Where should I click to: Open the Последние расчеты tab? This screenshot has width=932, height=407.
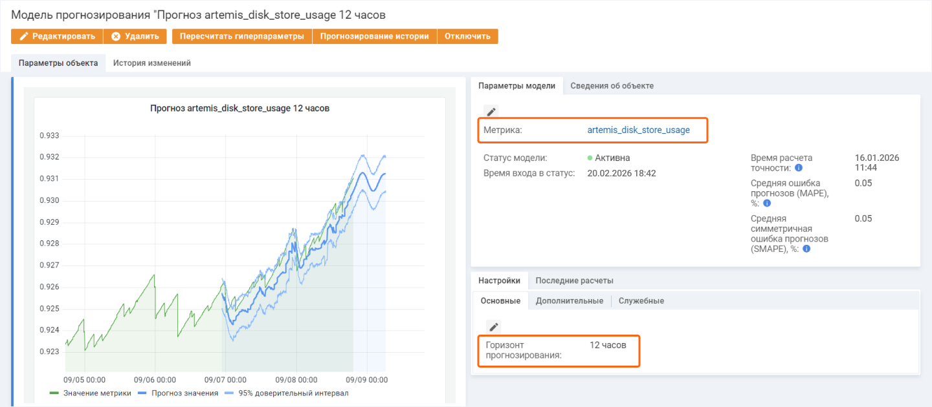574,280
